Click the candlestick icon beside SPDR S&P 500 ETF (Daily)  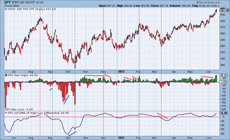point(6,9)
